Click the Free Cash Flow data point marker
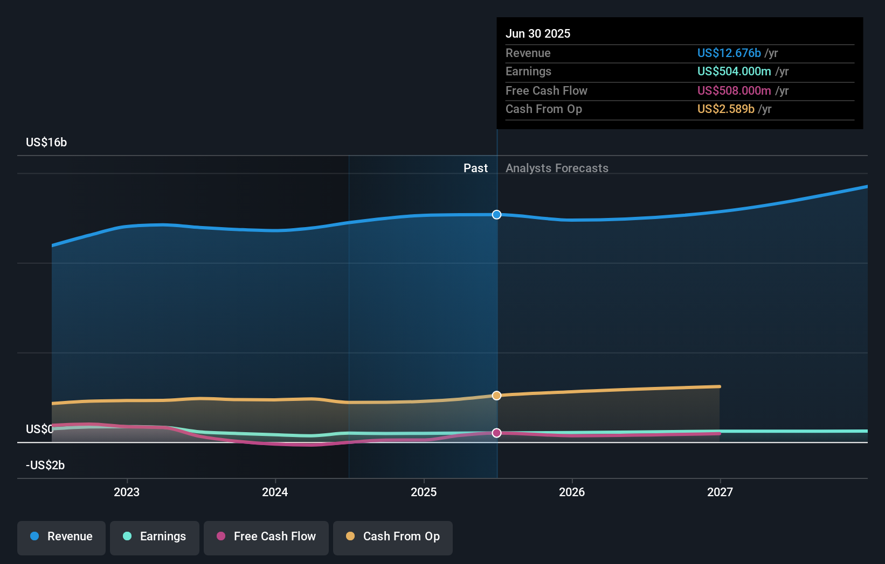Image resolution: width=885 pixels, height=564 pixels. tap(496, 433)
